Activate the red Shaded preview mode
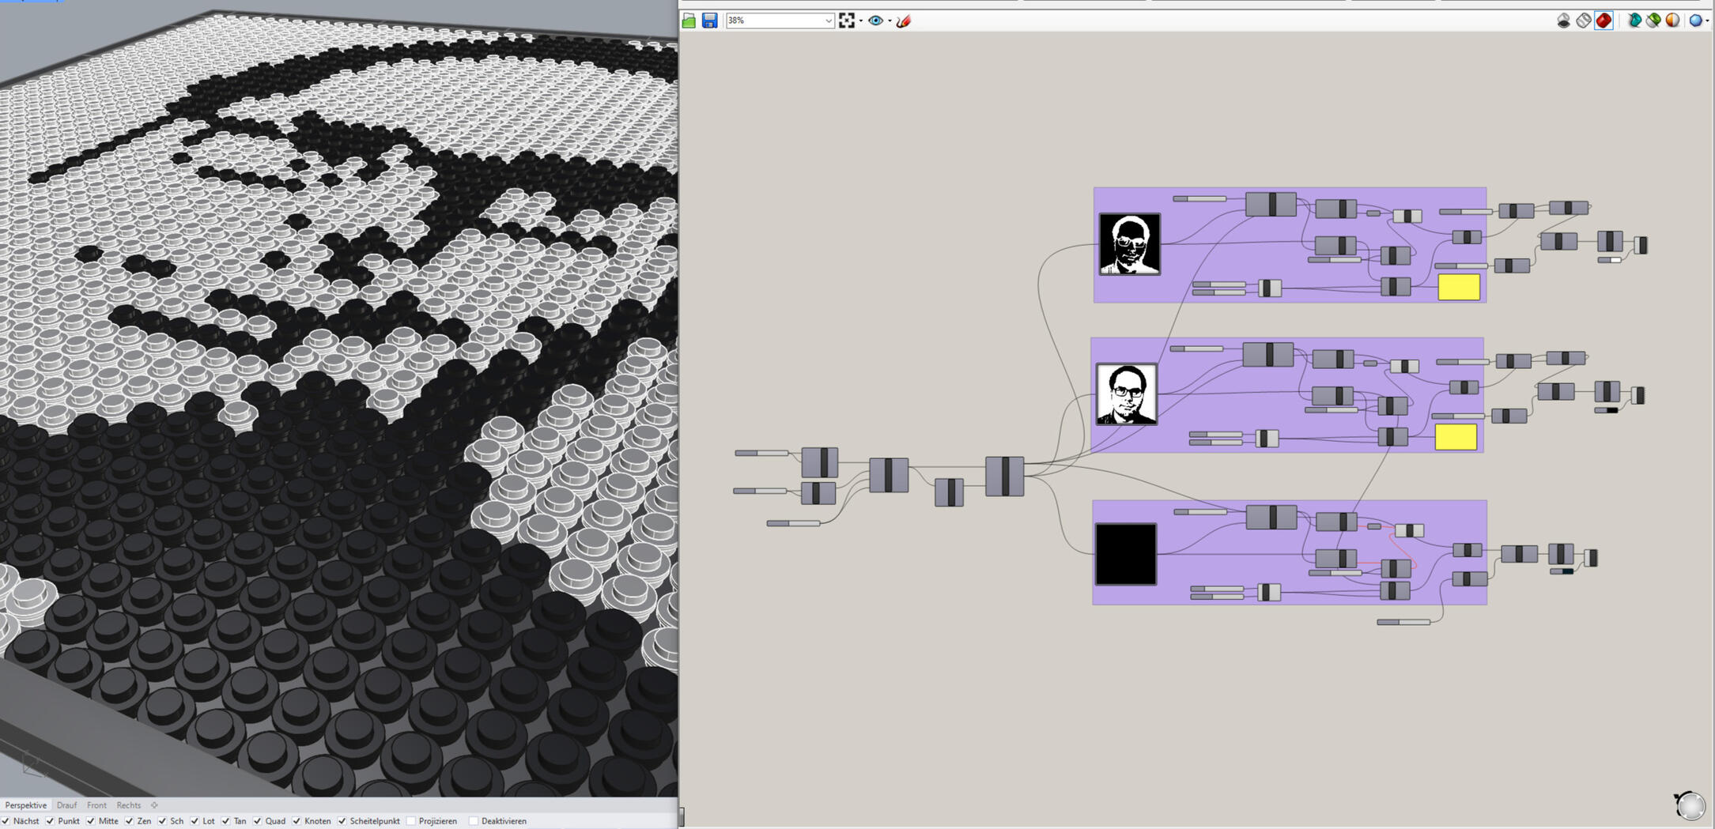1715x829 pixels. [1601, 21]
